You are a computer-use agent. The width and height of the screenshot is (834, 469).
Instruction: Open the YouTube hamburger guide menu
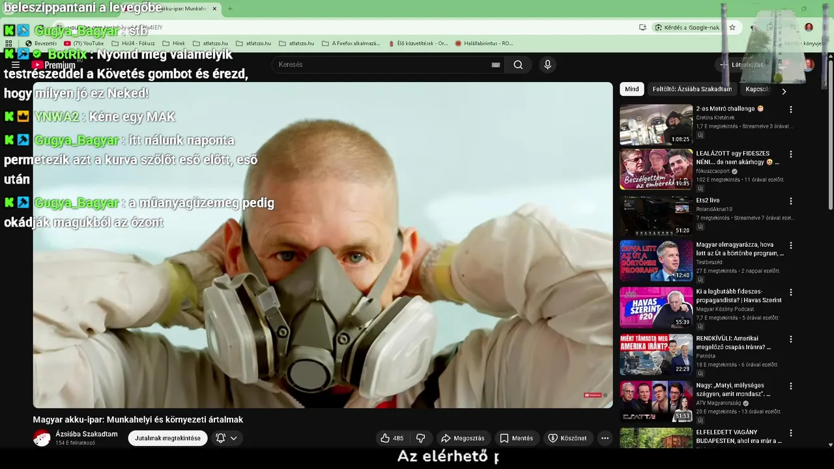click(x=16, y=65)
